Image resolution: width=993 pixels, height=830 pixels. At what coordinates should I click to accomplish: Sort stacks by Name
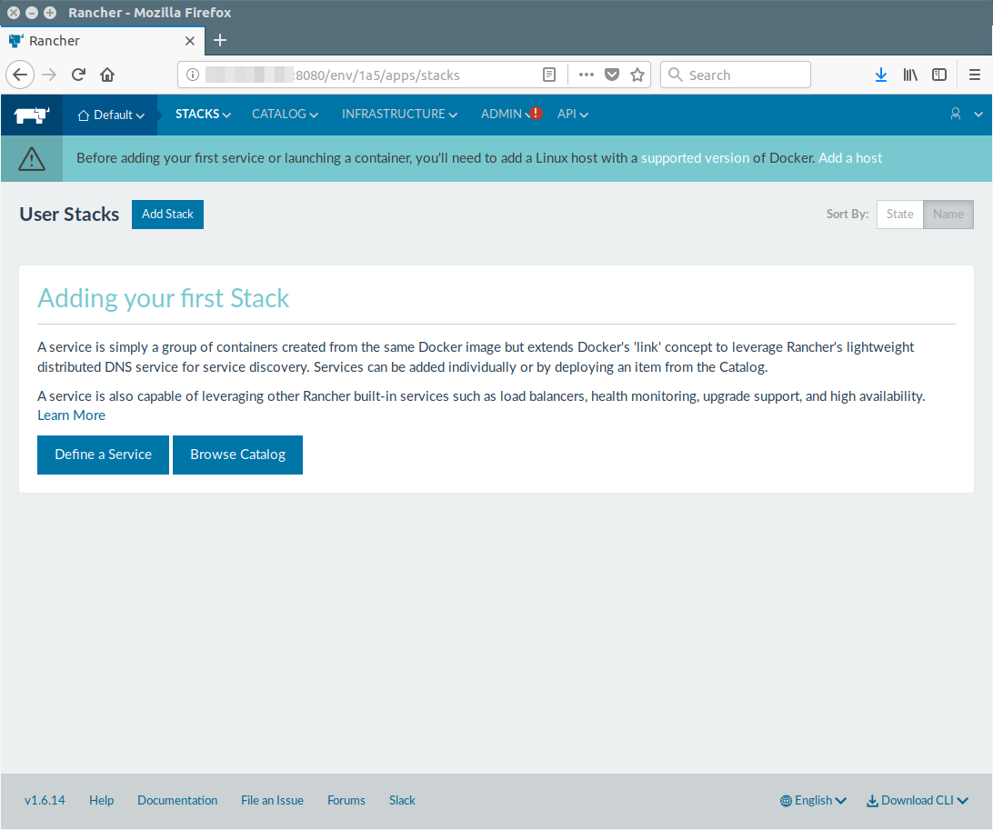click(948, 215)
